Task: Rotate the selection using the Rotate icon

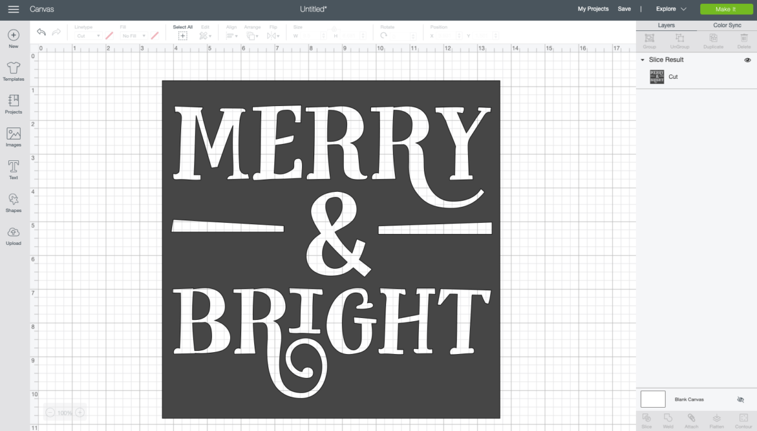Action: (384, 36)
